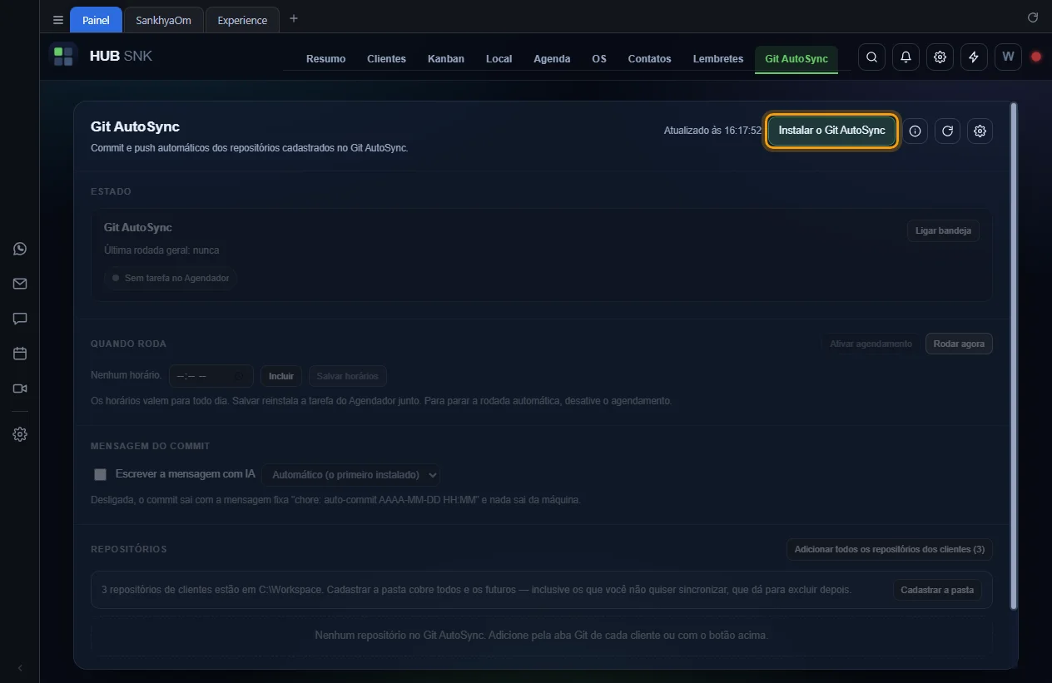This screenshot has height=683, width=1052.
Task: Enable Escrever a mensagem com IA checkbox
Action: pyautogui.click(x=101, y=474)
